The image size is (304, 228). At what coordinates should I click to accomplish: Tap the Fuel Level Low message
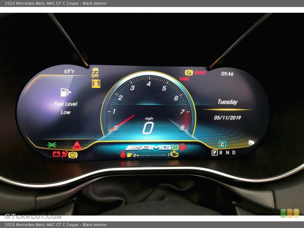pyautogui.click(x=66, y=108)
